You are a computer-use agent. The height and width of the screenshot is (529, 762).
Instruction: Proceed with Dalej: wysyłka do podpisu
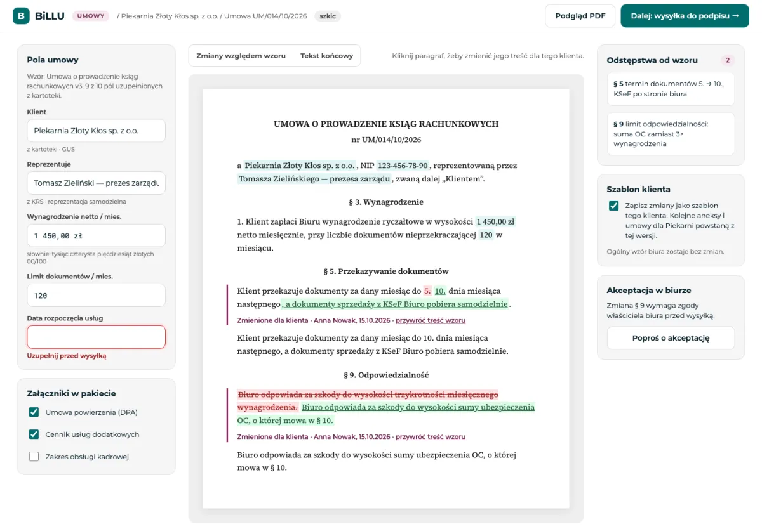(685, 16)
